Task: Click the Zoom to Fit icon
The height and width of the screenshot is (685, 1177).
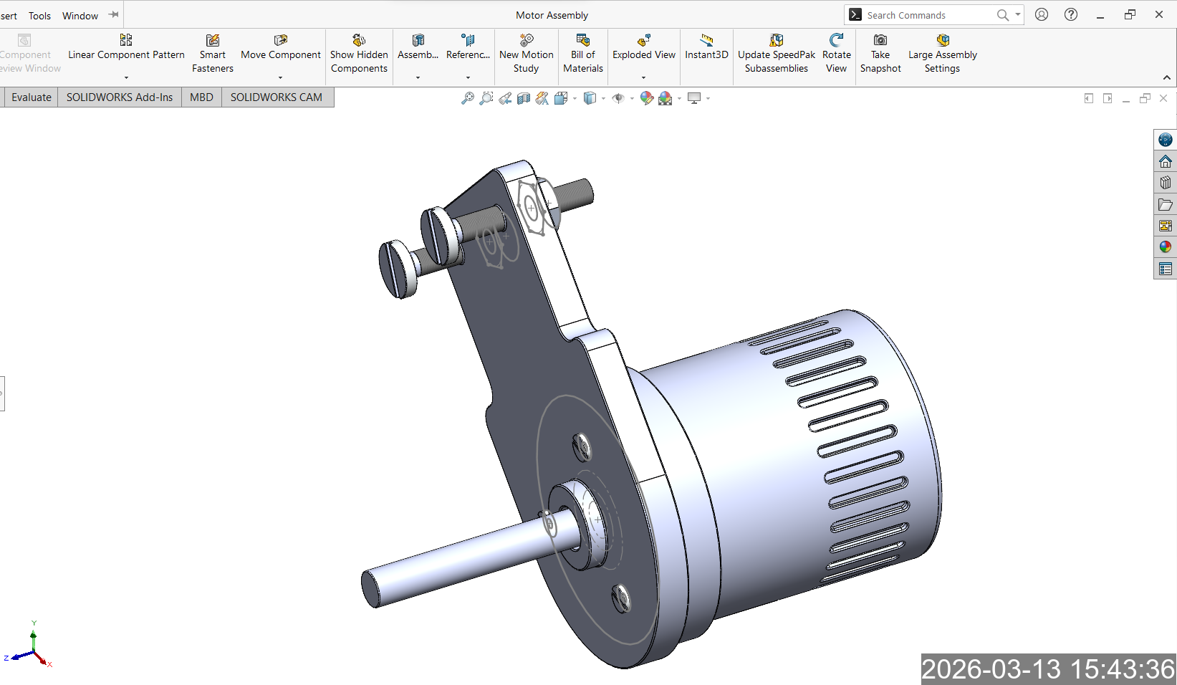Action: [x=467, y=98]
